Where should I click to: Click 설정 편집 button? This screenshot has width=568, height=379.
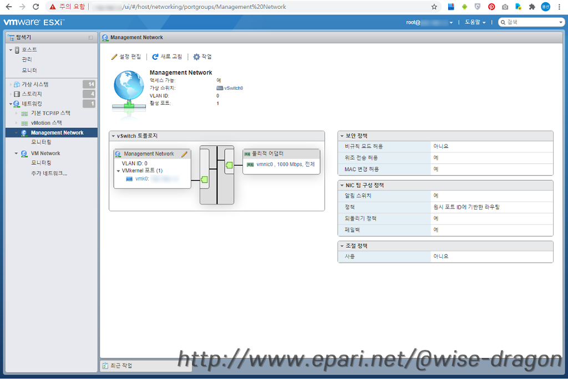pyautogui.click(x=126, y=57)
